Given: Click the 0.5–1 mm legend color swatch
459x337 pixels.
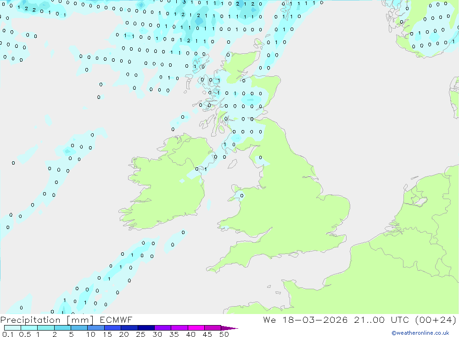Looking at the screenshot, I should pos(29,328).
